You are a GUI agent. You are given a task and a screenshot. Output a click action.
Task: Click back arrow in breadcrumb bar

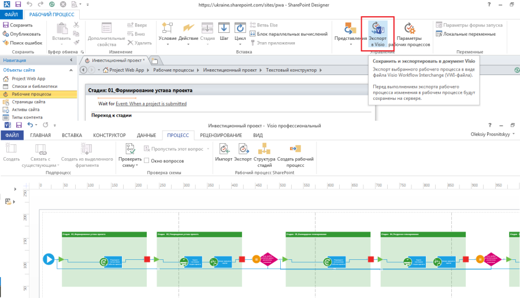84,70
